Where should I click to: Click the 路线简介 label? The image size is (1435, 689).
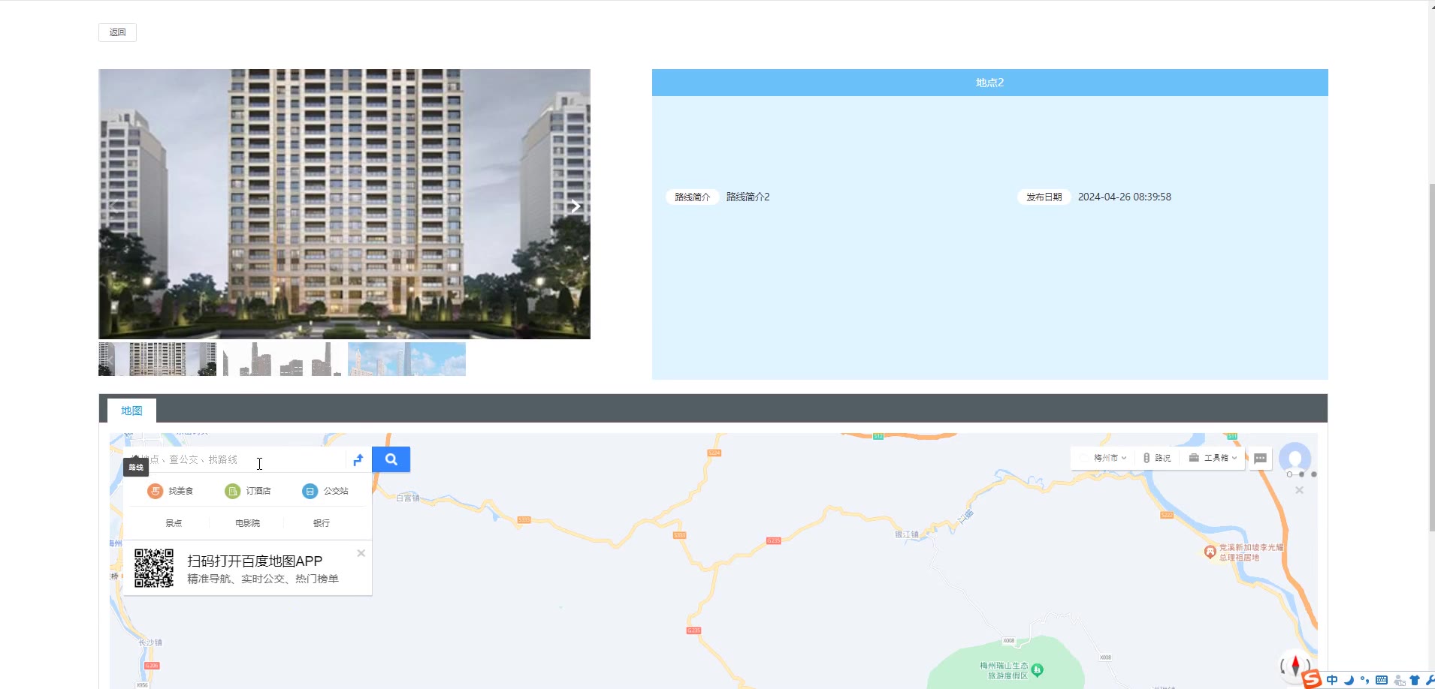(x=692, y=197)
